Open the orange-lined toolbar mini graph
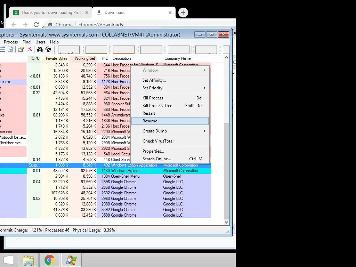 124,49
